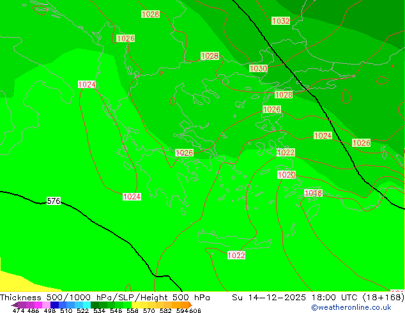Click the 558 legend value
The height and width of the screenshot is (313, 405).
coord(132,310)
